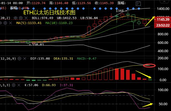
Task: Click the current price tag 1145.39
Action: (163, 20)
